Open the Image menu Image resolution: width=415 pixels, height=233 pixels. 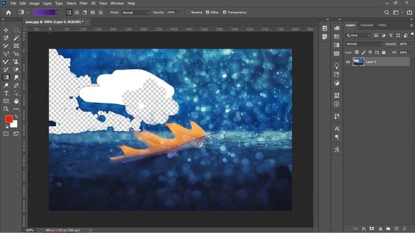(34, 3)
